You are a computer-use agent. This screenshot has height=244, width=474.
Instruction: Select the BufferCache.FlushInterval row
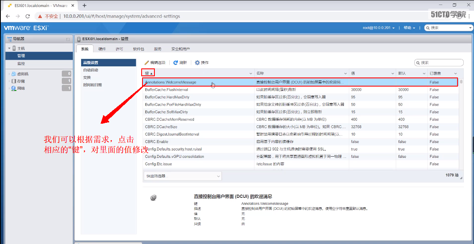coord(301,90)
